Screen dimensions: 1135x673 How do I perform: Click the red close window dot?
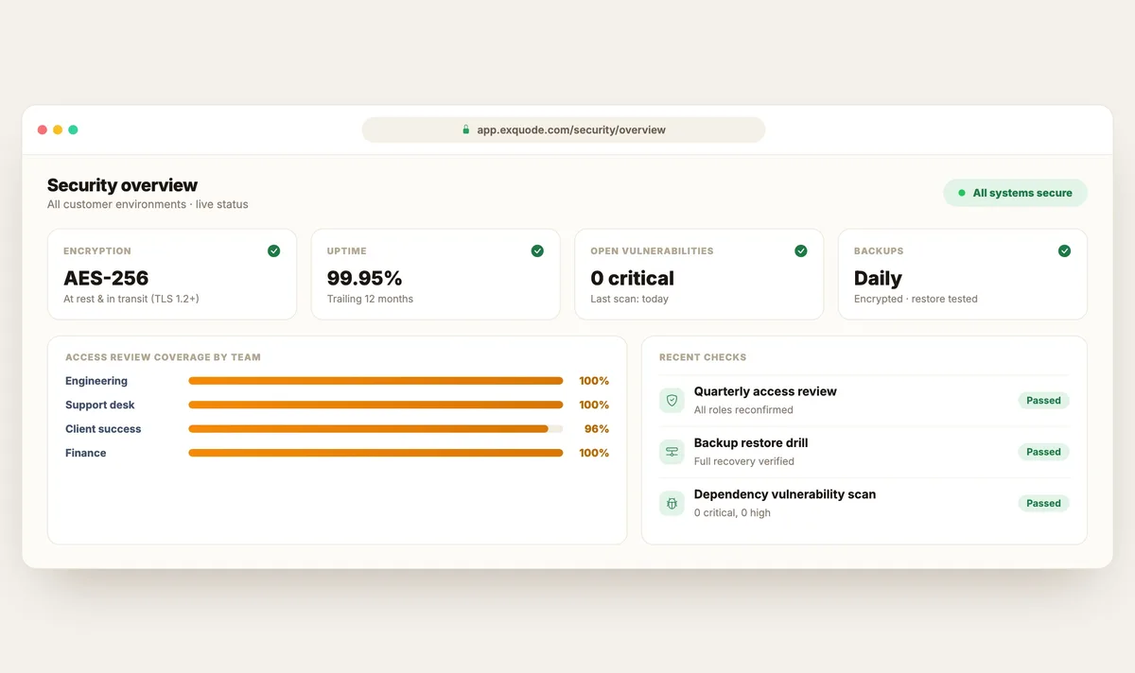pyautogui.click(x=42, y=129)
